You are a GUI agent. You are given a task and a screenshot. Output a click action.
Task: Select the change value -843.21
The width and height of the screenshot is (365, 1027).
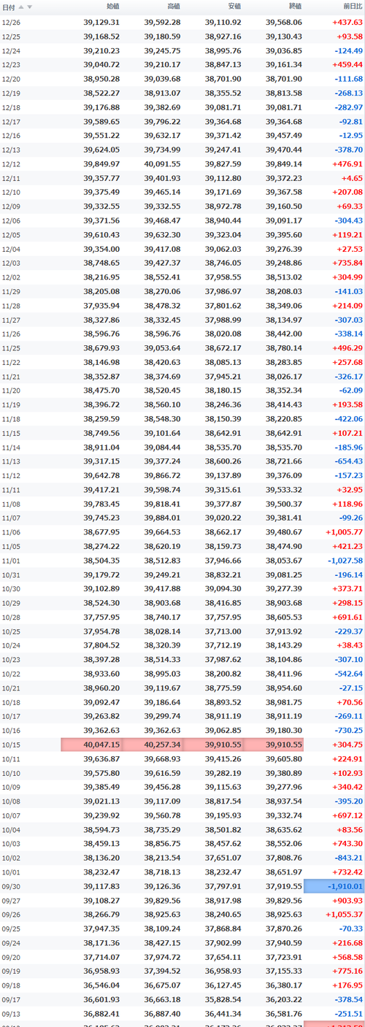(x=348, y=858)
